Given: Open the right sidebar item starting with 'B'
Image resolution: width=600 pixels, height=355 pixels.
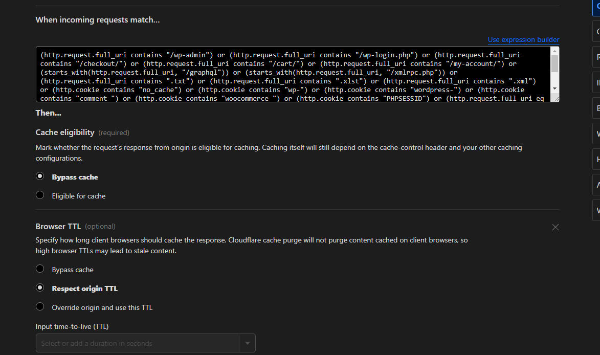Looking at the screenshot, I should coord(596,108).
